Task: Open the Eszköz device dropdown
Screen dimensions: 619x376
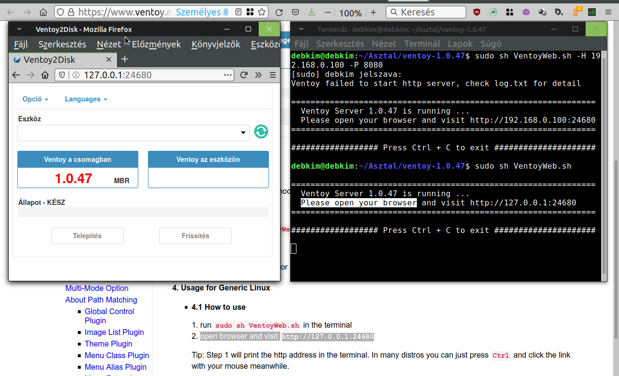Action: [133, 133]
